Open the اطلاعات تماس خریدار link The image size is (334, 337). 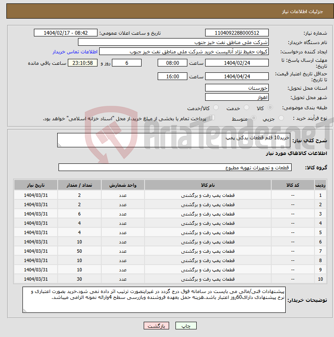[x=75, y=52]
